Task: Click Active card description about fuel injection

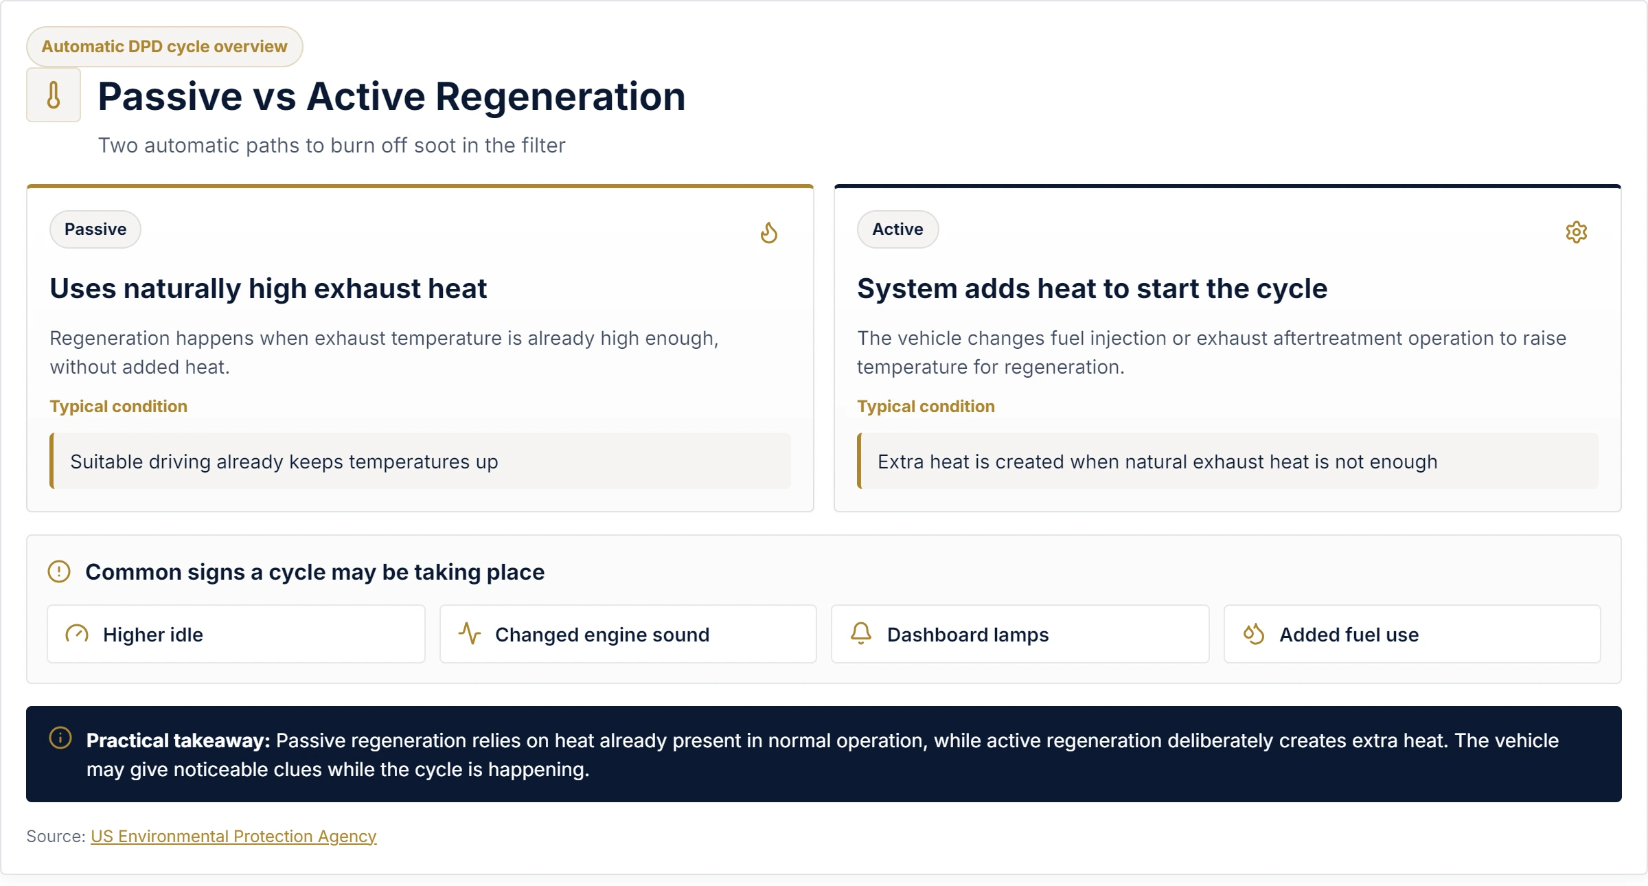Action: pos(1211,352)
